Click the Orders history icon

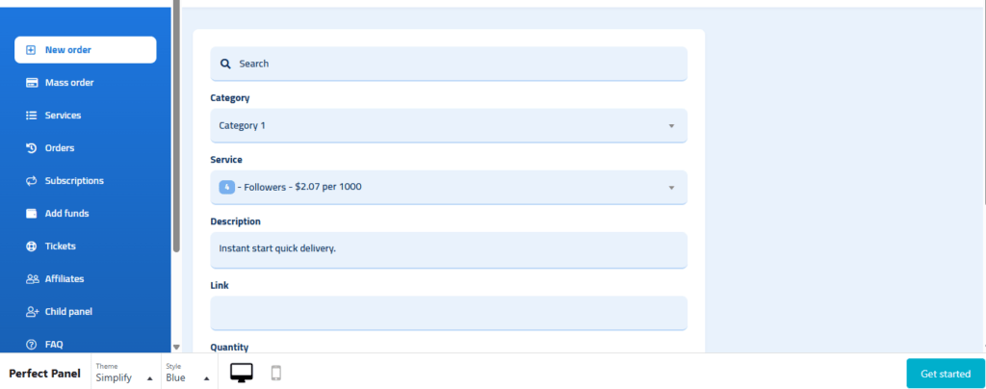pyautogui.click(x=32, y=147)
